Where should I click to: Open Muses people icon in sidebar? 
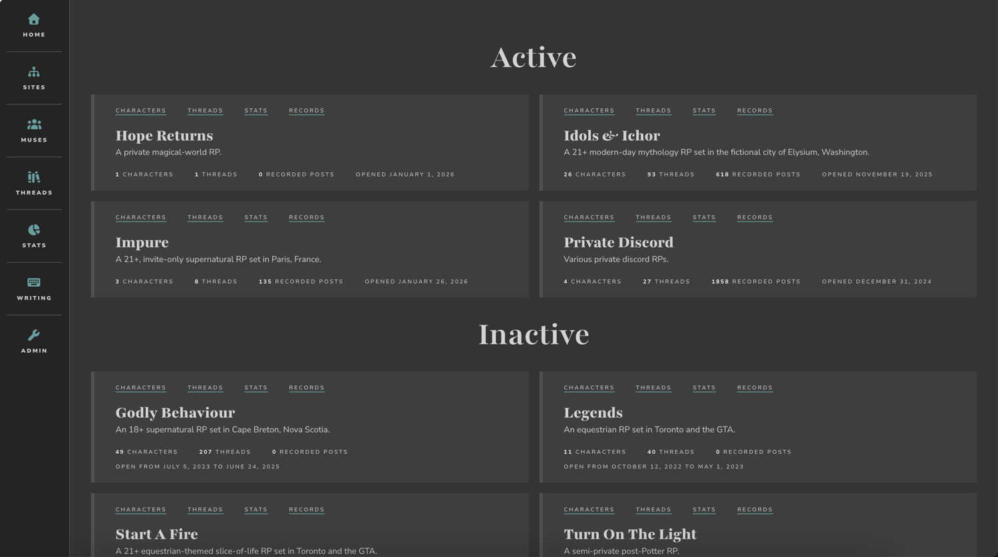pos(34,124)
